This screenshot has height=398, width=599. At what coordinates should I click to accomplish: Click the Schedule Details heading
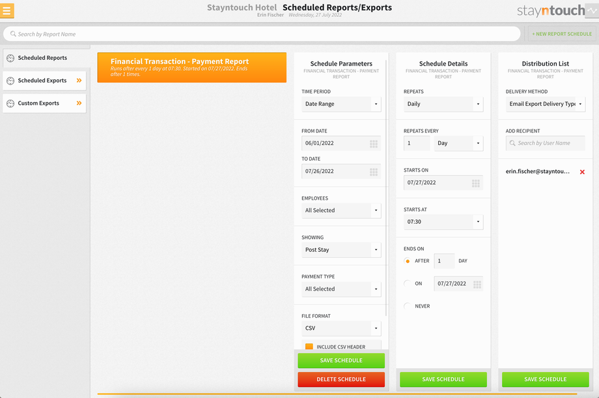point(443,64)
